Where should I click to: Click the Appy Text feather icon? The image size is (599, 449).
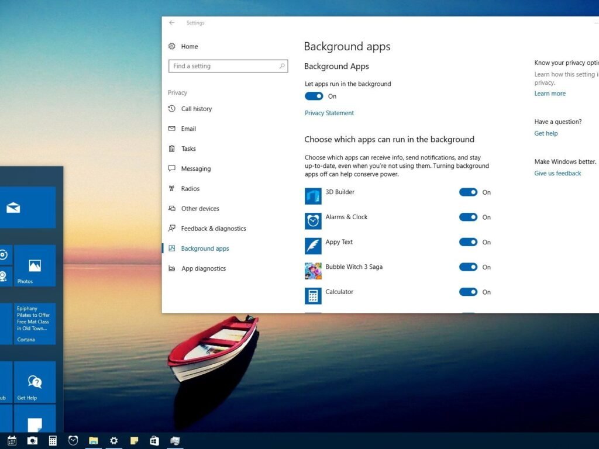tap(313, 246)
